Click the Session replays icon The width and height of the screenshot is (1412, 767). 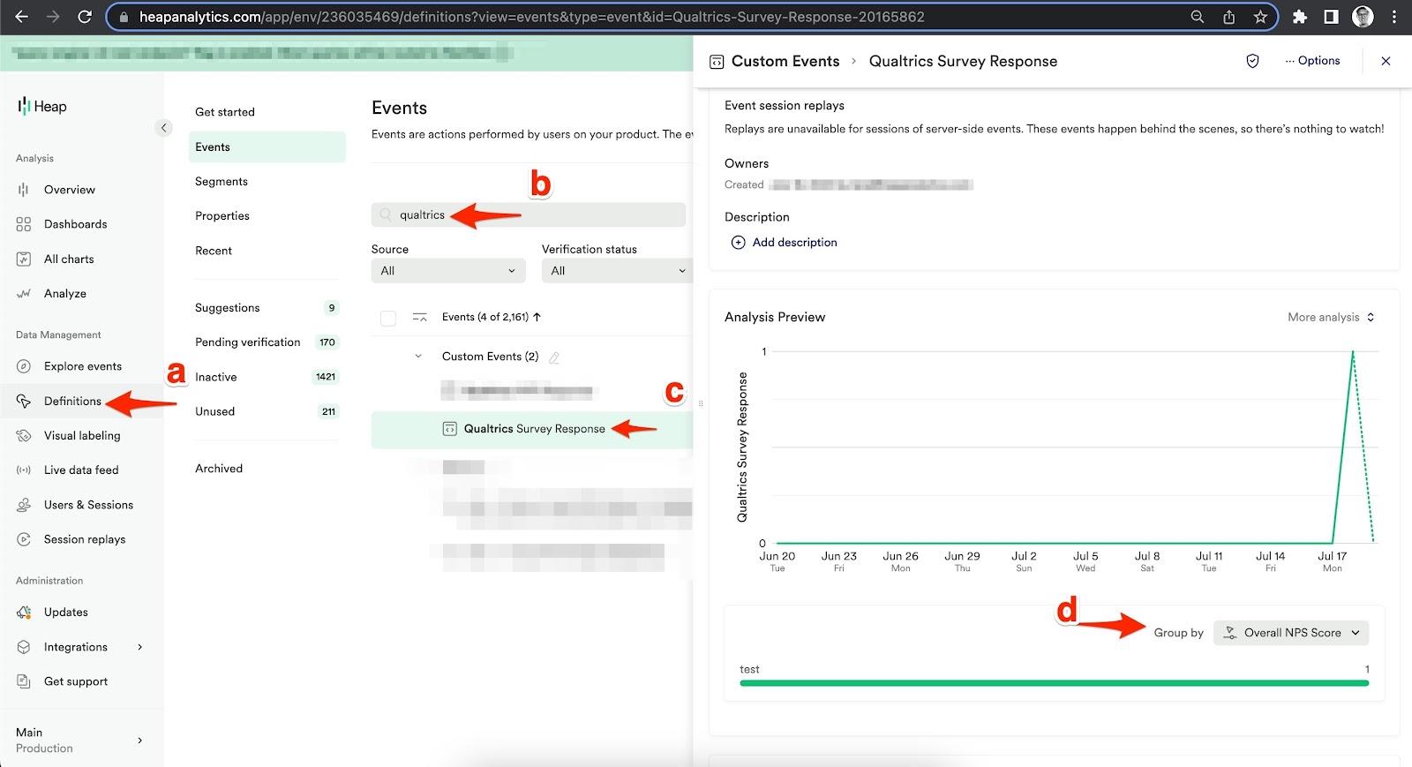coord(24,539)
